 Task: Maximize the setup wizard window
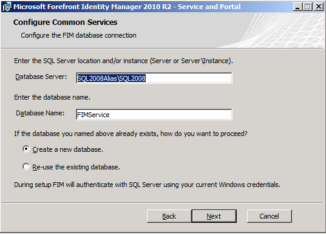[x=308, y=7]
